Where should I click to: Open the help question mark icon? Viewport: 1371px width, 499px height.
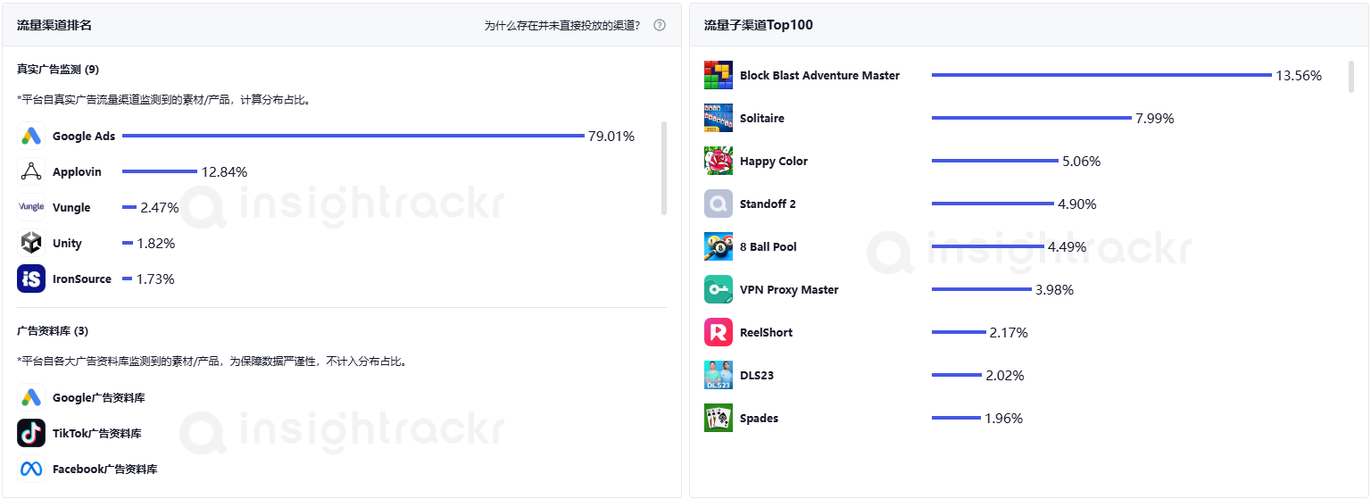(660, 25)
